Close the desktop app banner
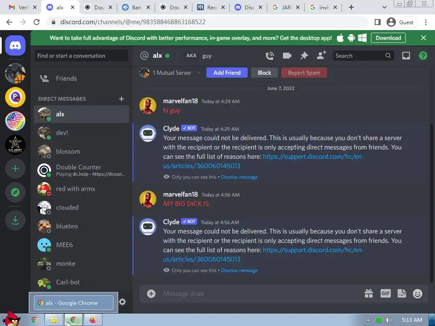Screen dimensions: 435x326 (x=424, y=38)
